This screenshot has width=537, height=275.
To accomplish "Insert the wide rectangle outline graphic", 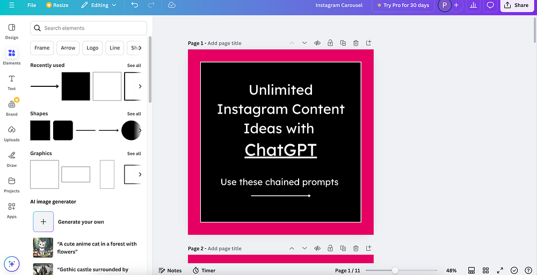I will pyautogui.click(x=76, y=174).
